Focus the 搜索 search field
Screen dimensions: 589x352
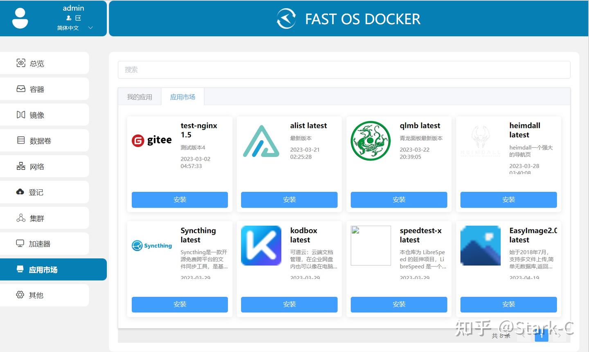(x=344, y=70)
